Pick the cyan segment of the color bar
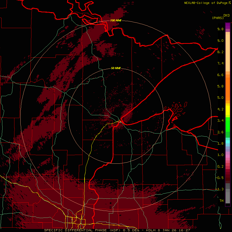The image size is (232, 232). 228,142
